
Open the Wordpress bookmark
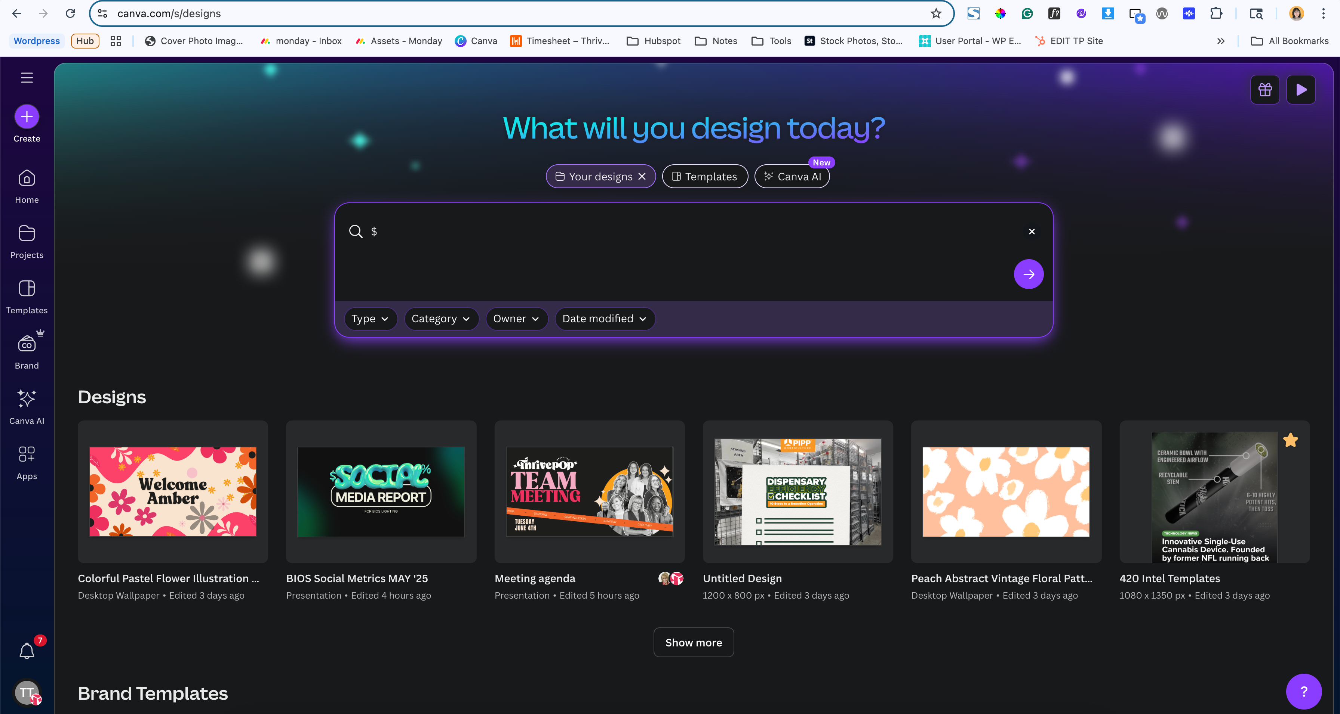[x=36, y=41]
